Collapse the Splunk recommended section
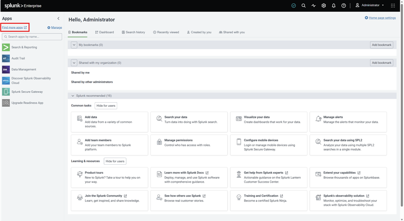404x221 pixels. click(73, 96)
